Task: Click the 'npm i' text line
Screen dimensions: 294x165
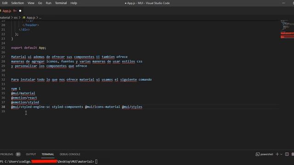Action: click(16, 88)
